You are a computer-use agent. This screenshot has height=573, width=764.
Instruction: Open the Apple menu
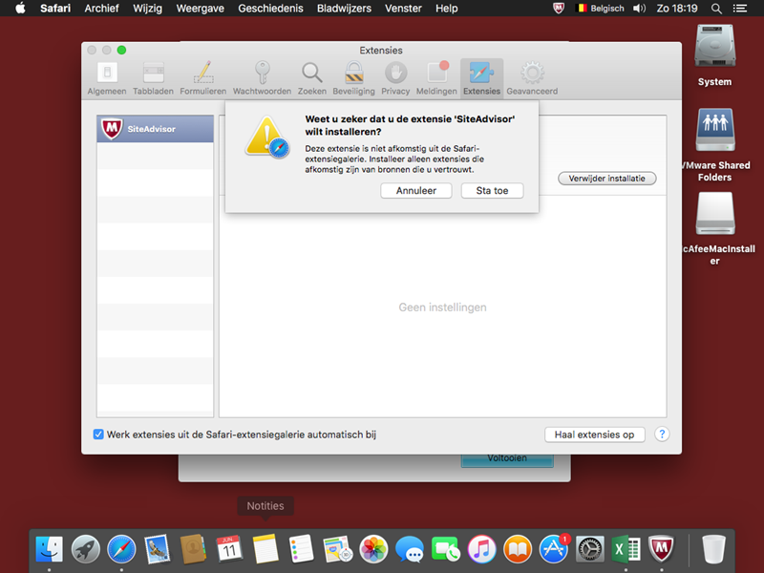[x=20, y=9]
